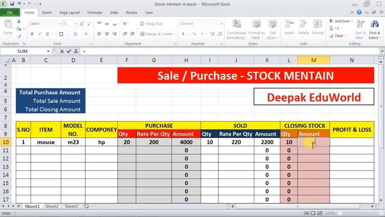
Task: Click the Increase Indent icon
Action: tap(132, 34)
